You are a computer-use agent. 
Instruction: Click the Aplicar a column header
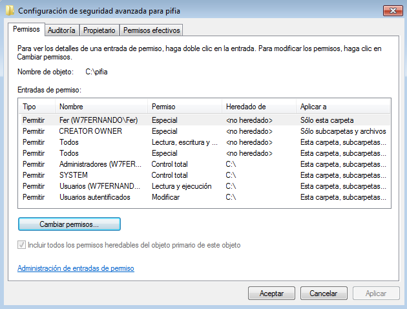click(x=343, y=107)
